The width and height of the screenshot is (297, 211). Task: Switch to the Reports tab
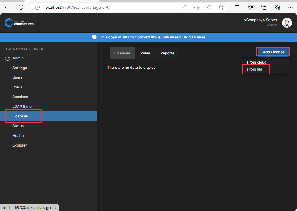pyautogui.click(x=167, y=53)
